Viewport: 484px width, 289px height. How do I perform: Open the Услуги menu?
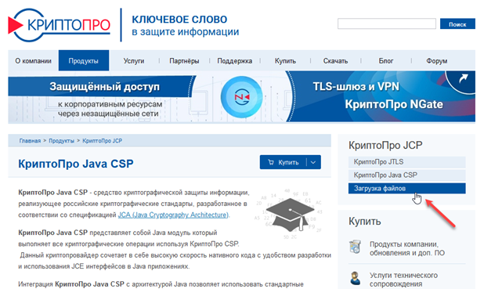click(134, 61)
